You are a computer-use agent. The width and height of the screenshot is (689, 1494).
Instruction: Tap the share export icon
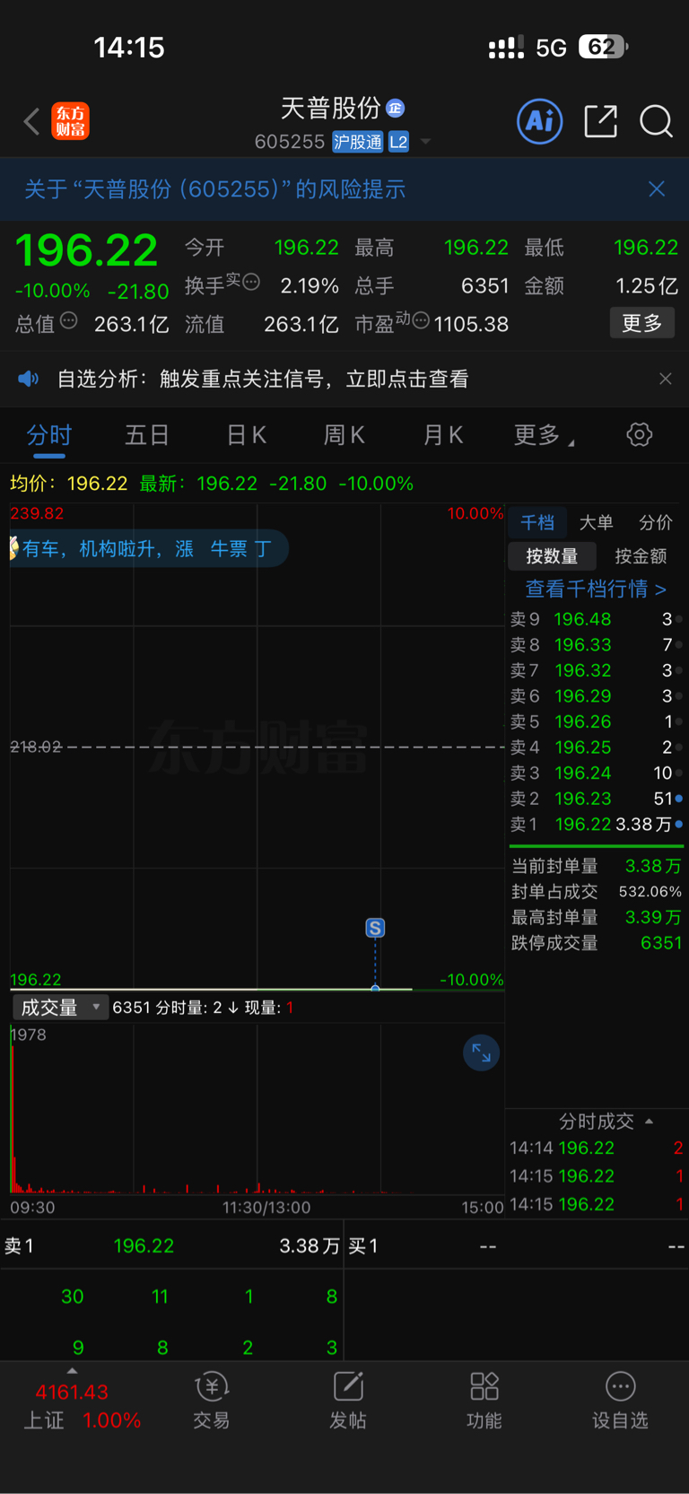click(x=600, y=121)
